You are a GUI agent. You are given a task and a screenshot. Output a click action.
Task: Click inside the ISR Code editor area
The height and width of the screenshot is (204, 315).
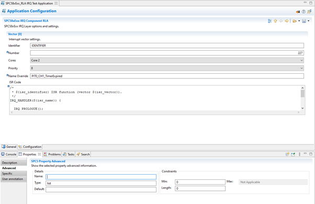pyautogui.click(x=155, y=98)
